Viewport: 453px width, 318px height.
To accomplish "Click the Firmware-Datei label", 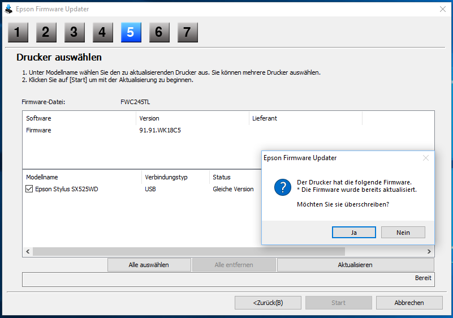I will [44, 102].
